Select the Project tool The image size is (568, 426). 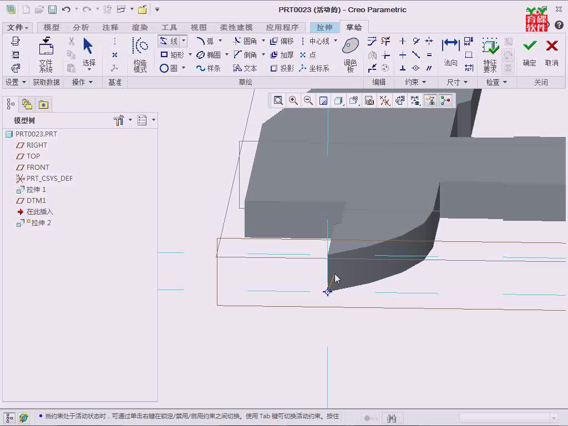tap(282, 68)
